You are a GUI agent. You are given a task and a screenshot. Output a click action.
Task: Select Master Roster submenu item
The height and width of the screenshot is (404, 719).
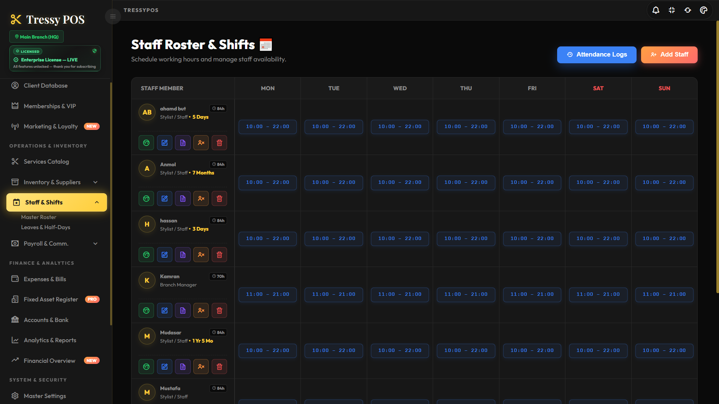coord(39,217)
